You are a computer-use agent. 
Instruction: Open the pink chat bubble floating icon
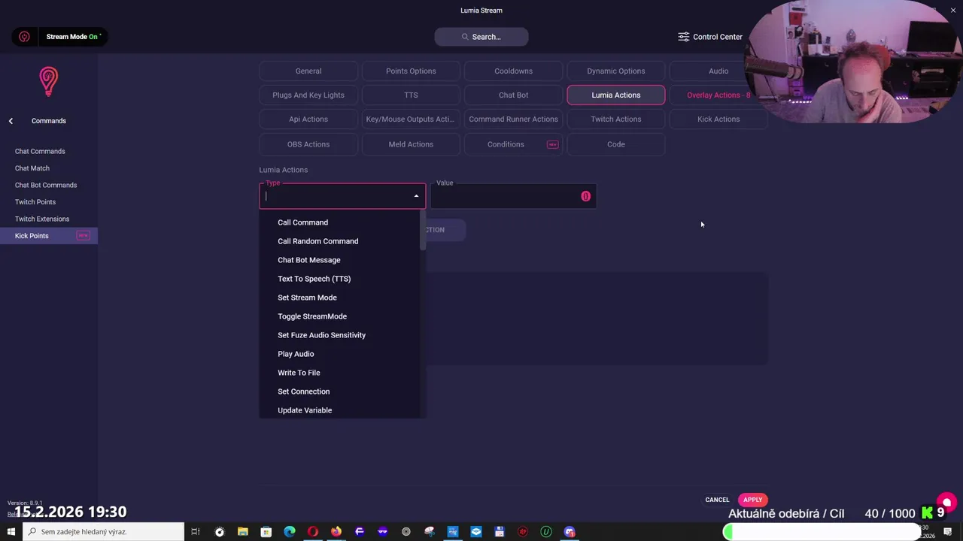click(x=946, y=503)
